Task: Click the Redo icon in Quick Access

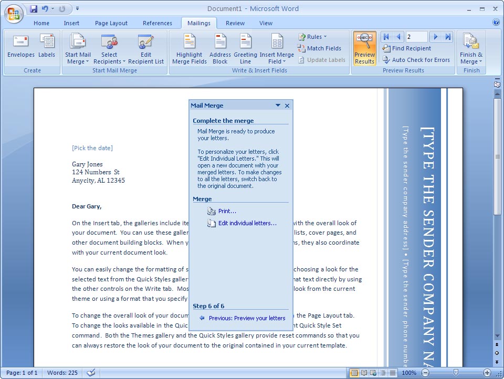Action: tap(62, 9)
